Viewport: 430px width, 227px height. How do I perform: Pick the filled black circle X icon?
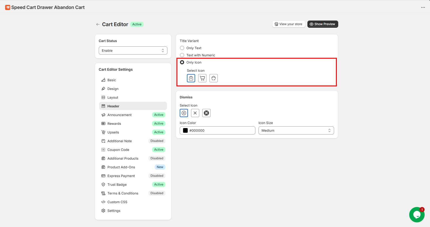point(206,113)
